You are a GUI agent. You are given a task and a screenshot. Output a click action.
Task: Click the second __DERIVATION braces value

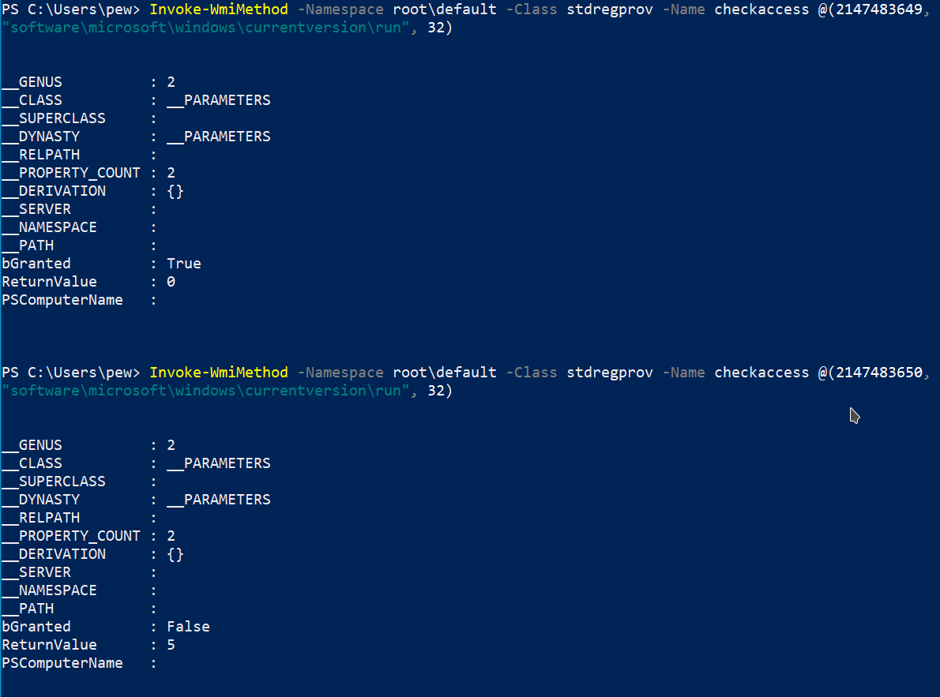[x=175, y=554]
